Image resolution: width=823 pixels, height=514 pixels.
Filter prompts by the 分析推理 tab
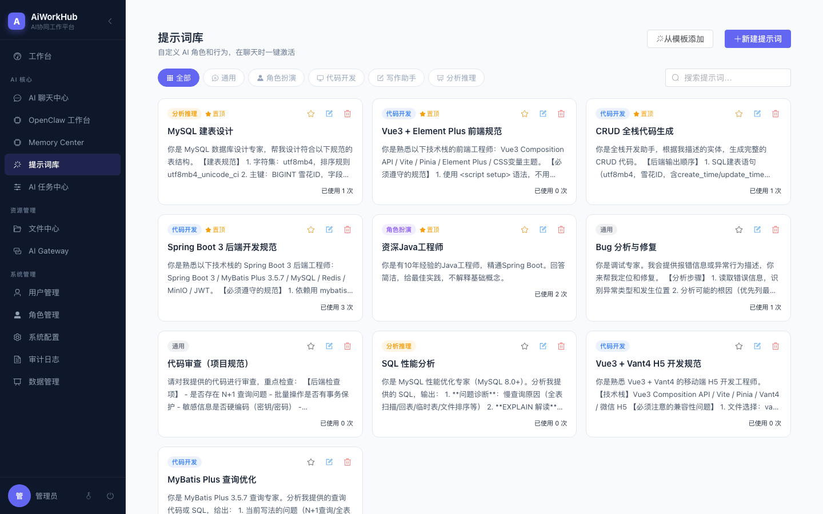456,78
